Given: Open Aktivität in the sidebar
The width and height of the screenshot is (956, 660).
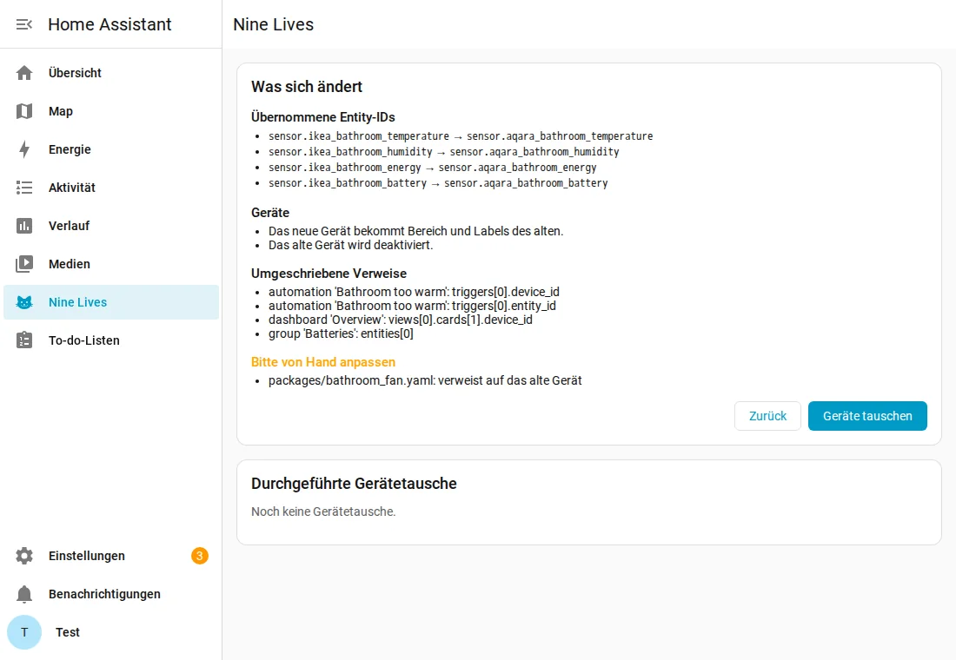Looking at the screenshot, I should coord(111,188).
